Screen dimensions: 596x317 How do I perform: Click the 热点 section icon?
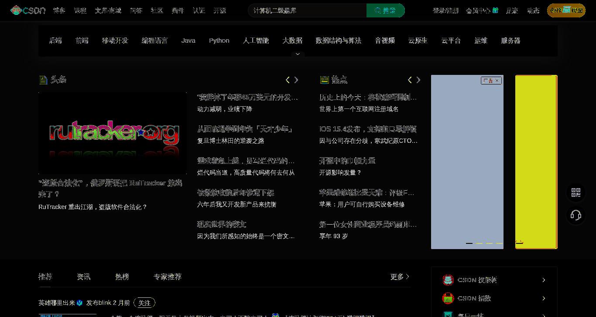(324, 80)
